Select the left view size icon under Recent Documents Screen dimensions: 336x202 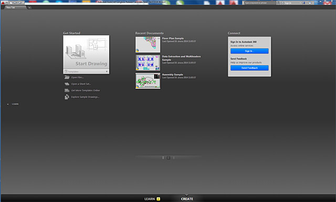[163, 158]
